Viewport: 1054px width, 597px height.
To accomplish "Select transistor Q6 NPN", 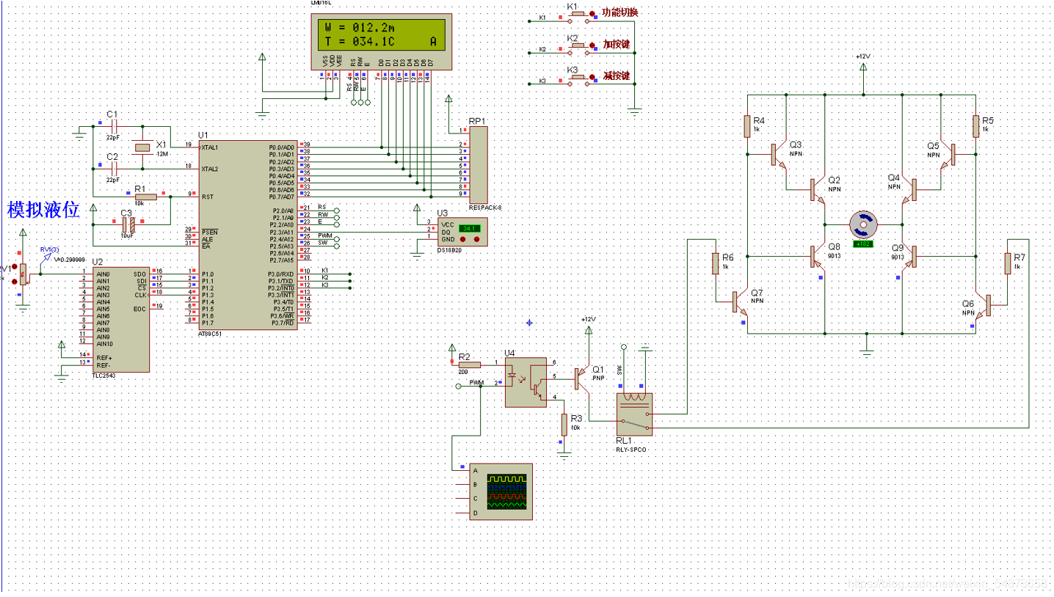I will (x=983, y=305).
